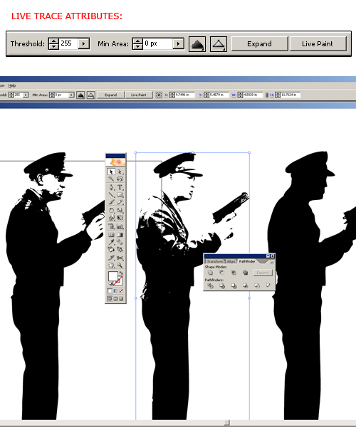Select the Warp tool
Screen dimensions: 356x437
pos(112,217)
